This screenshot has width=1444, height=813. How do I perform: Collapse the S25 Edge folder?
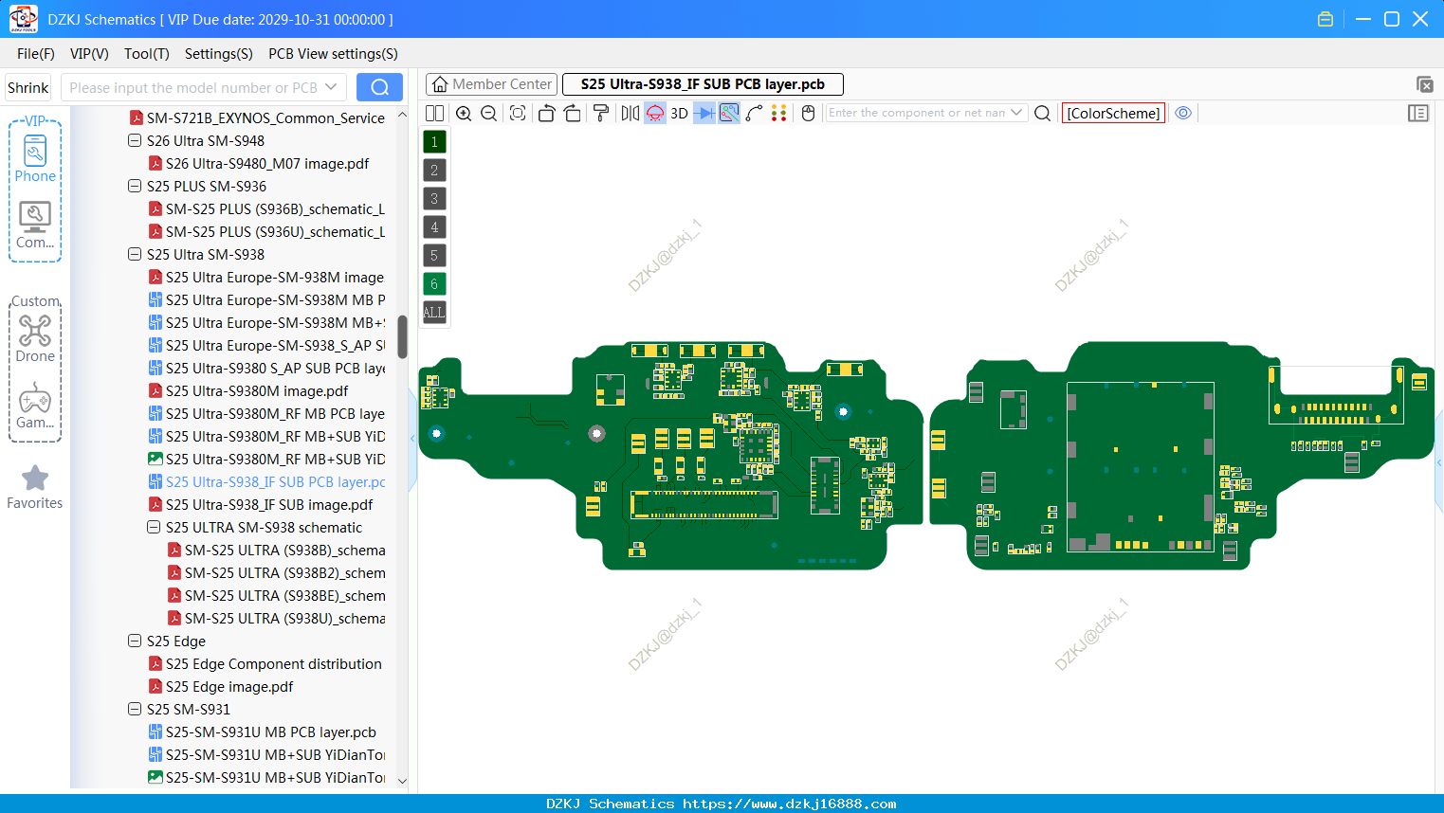[135, 641]
